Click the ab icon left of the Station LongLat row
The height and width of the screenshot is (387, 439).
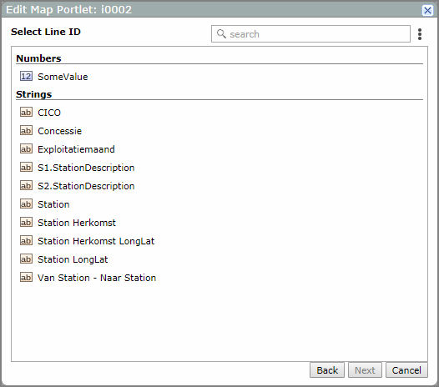click(x=26, y=259)
